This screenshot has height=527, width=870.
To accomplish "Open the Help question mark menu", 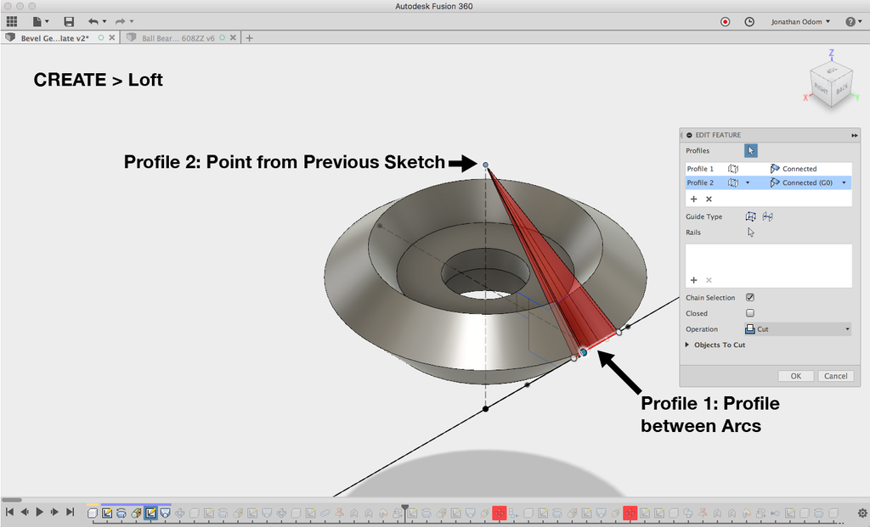I will tap(853, 21).
